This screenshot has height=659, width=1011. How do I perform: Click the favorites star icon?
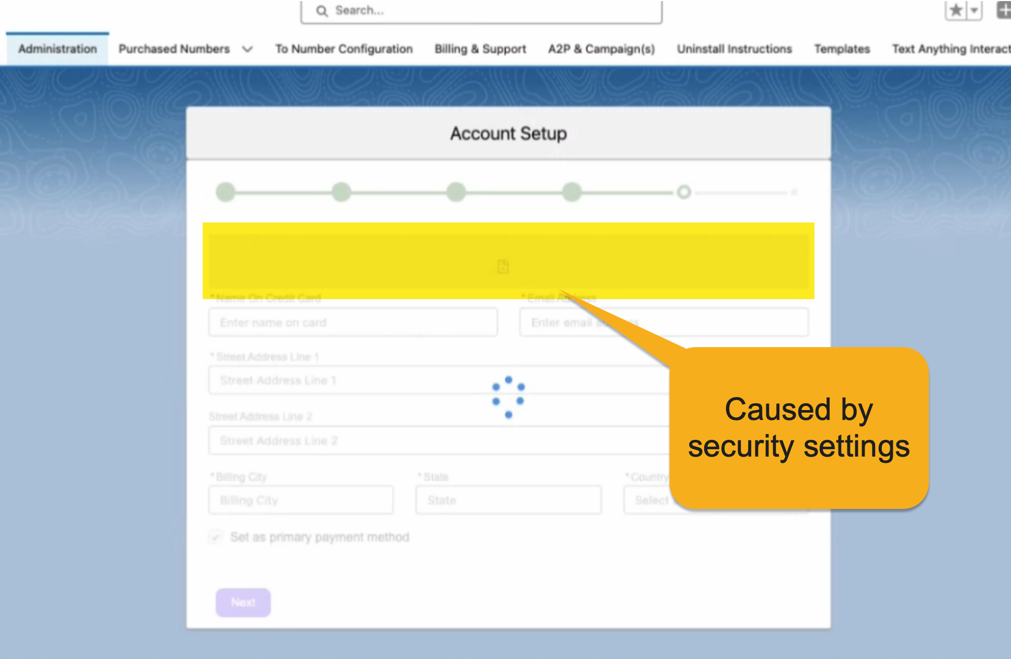[956, 10]
